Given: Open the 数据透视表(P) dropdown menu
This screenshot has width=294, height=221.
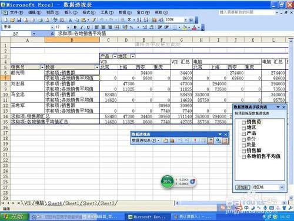Looking at the screenshot, I should click(145, 140).
